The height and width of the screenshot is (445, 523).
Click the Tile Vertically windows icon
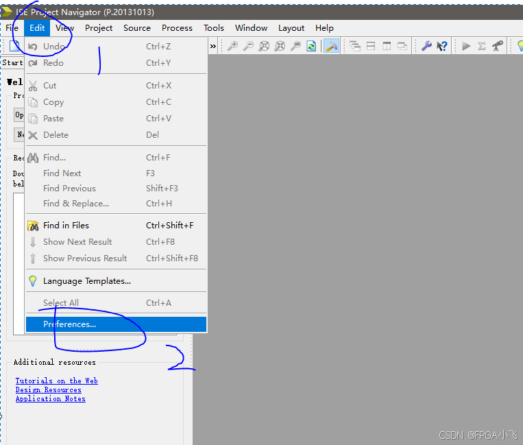[x=387, y=46]
